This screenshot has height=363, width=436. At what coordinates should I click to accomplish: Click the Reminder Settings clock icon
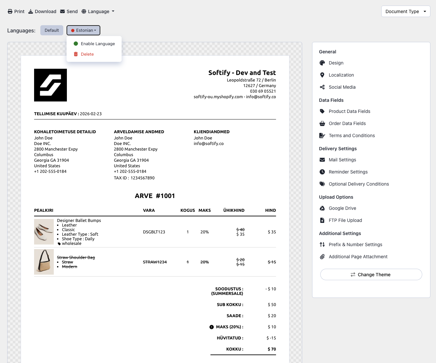click(322, 172)
